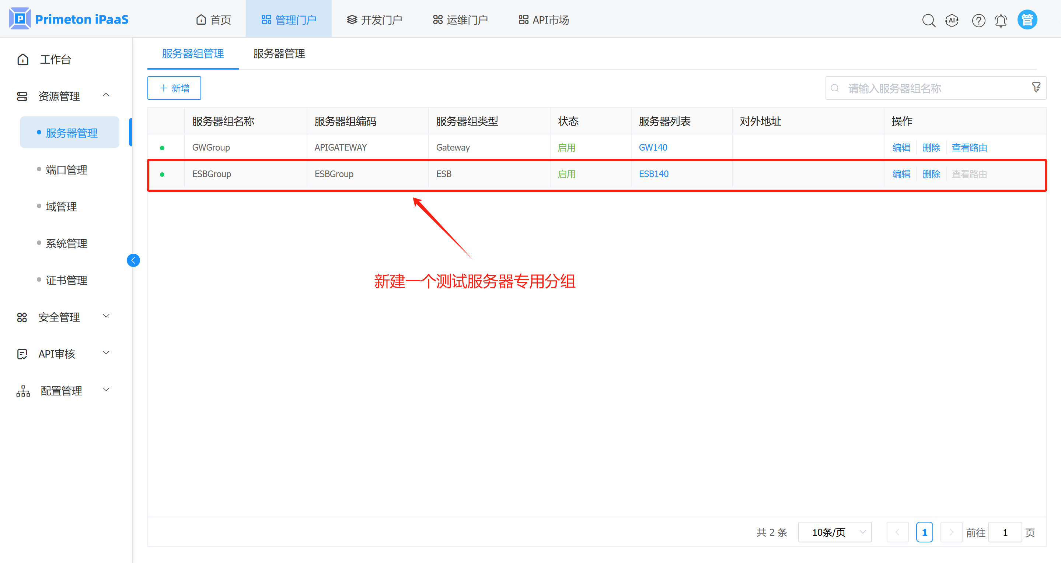Select 端口管理 in the sidebar
Image resolution: width=1061 pixels, height=563 pixels.
(x=66, y=169)
